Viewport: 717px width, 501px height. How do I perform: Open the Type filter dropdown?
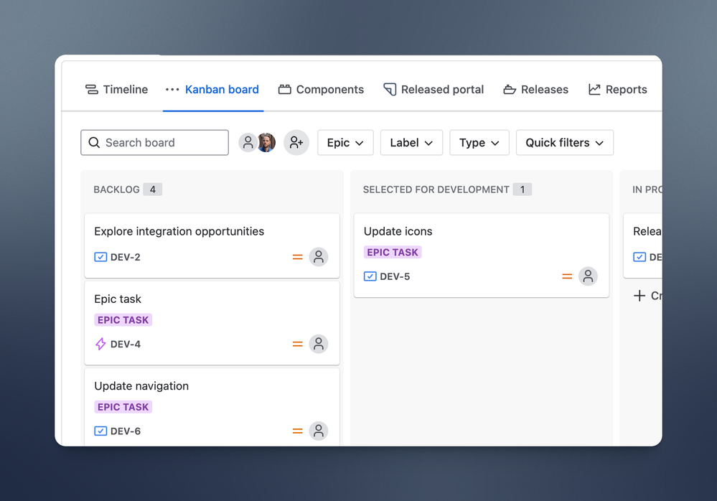click(x=479, y=143)
